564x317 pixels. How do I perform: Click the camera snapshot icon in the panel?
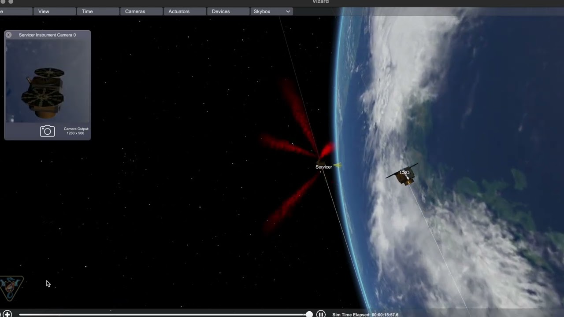47,131
